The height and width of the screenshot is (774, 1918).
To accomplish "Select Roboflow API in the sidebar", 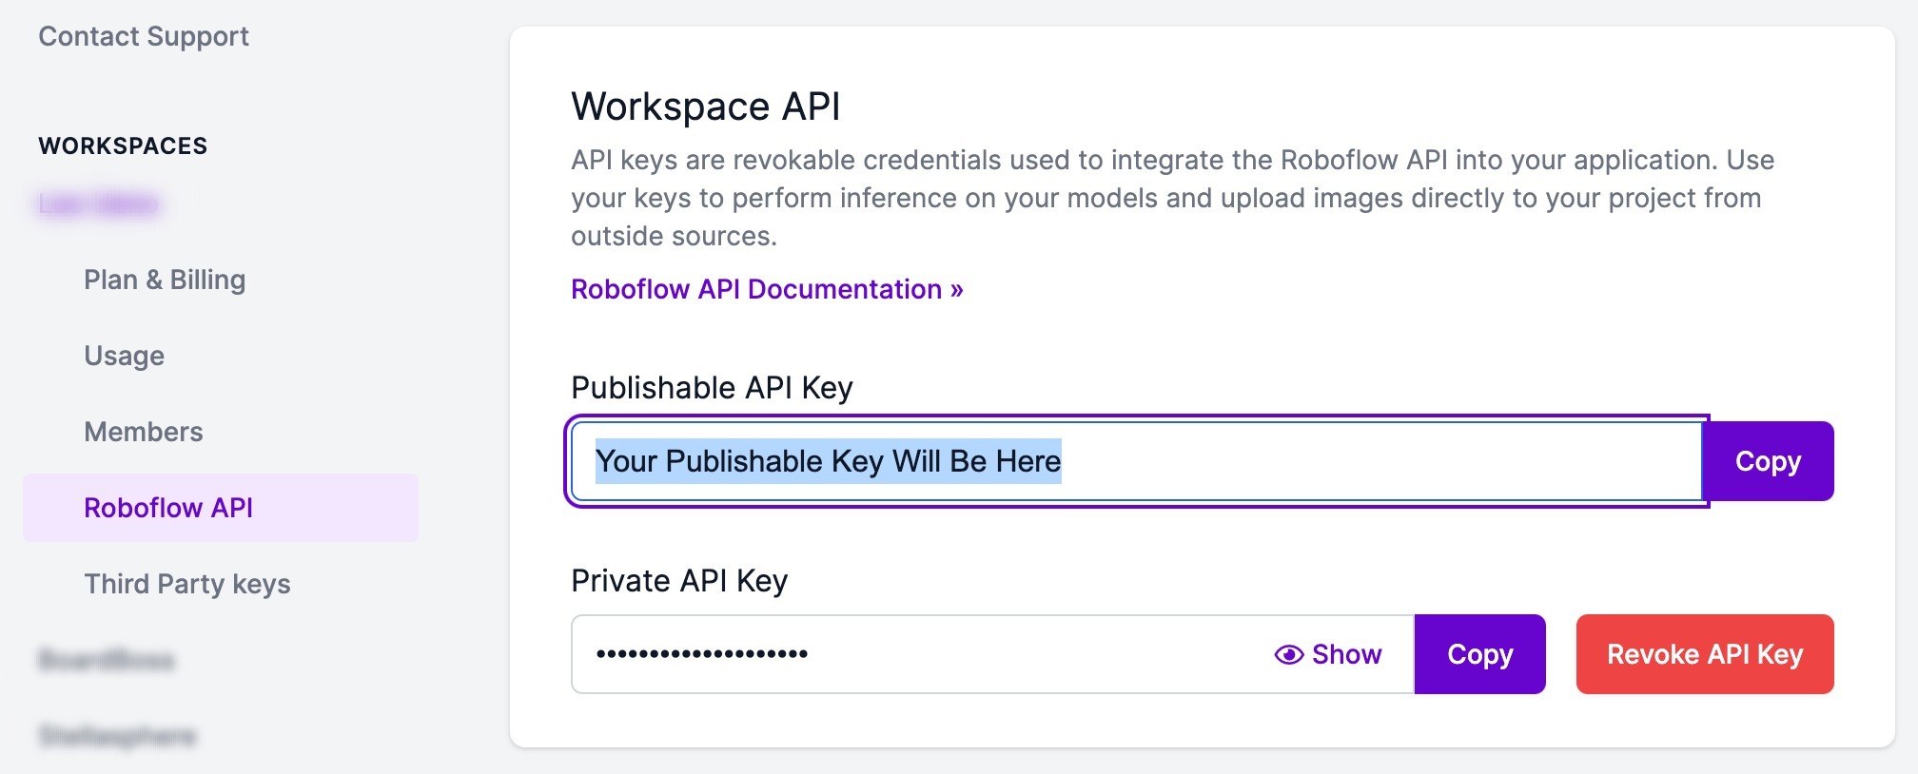I will point(168,508).
